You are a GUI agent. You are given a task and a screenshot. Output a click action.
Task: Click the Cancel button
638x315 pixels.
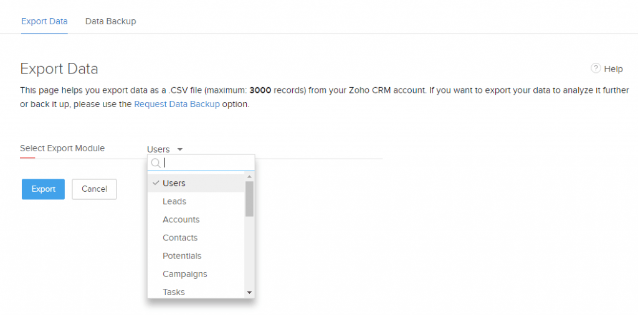pyautogui.click(x=95, y=189)
